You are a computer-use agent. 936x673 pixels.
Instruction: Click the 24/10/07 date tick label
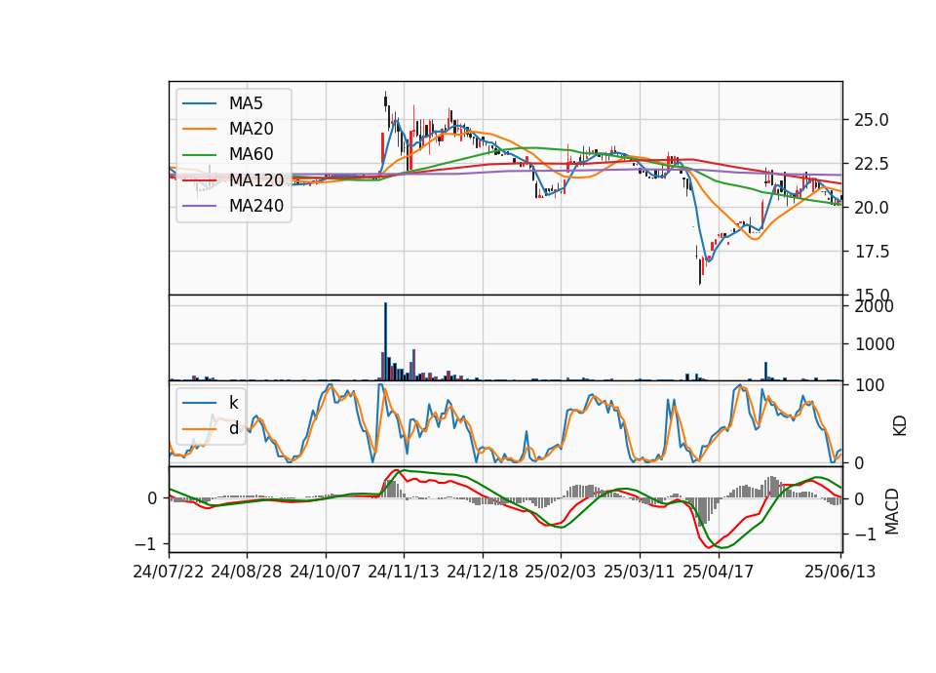(326, 572)
